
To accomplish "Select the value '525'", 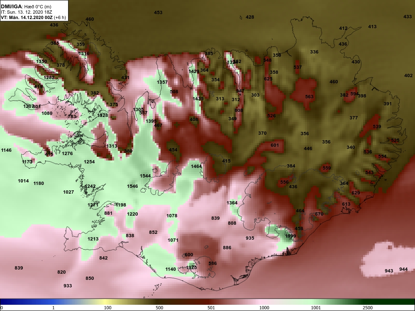I will point(395,141).
